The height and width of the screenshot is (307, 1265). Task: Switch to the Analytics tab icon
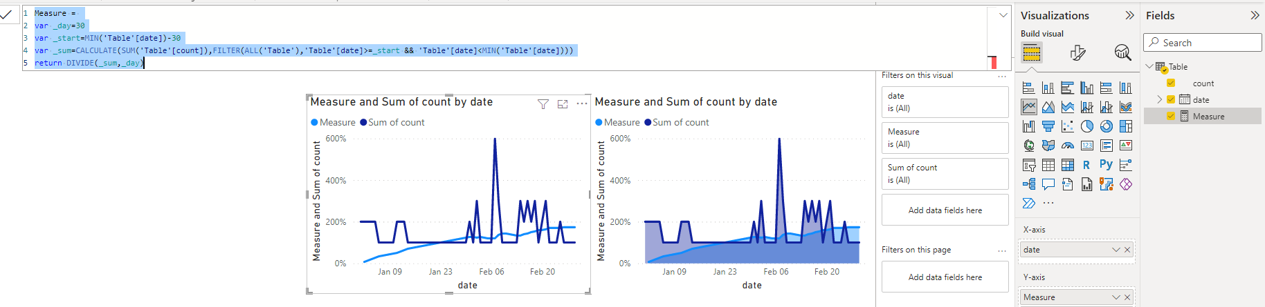tap(1122, 52)
